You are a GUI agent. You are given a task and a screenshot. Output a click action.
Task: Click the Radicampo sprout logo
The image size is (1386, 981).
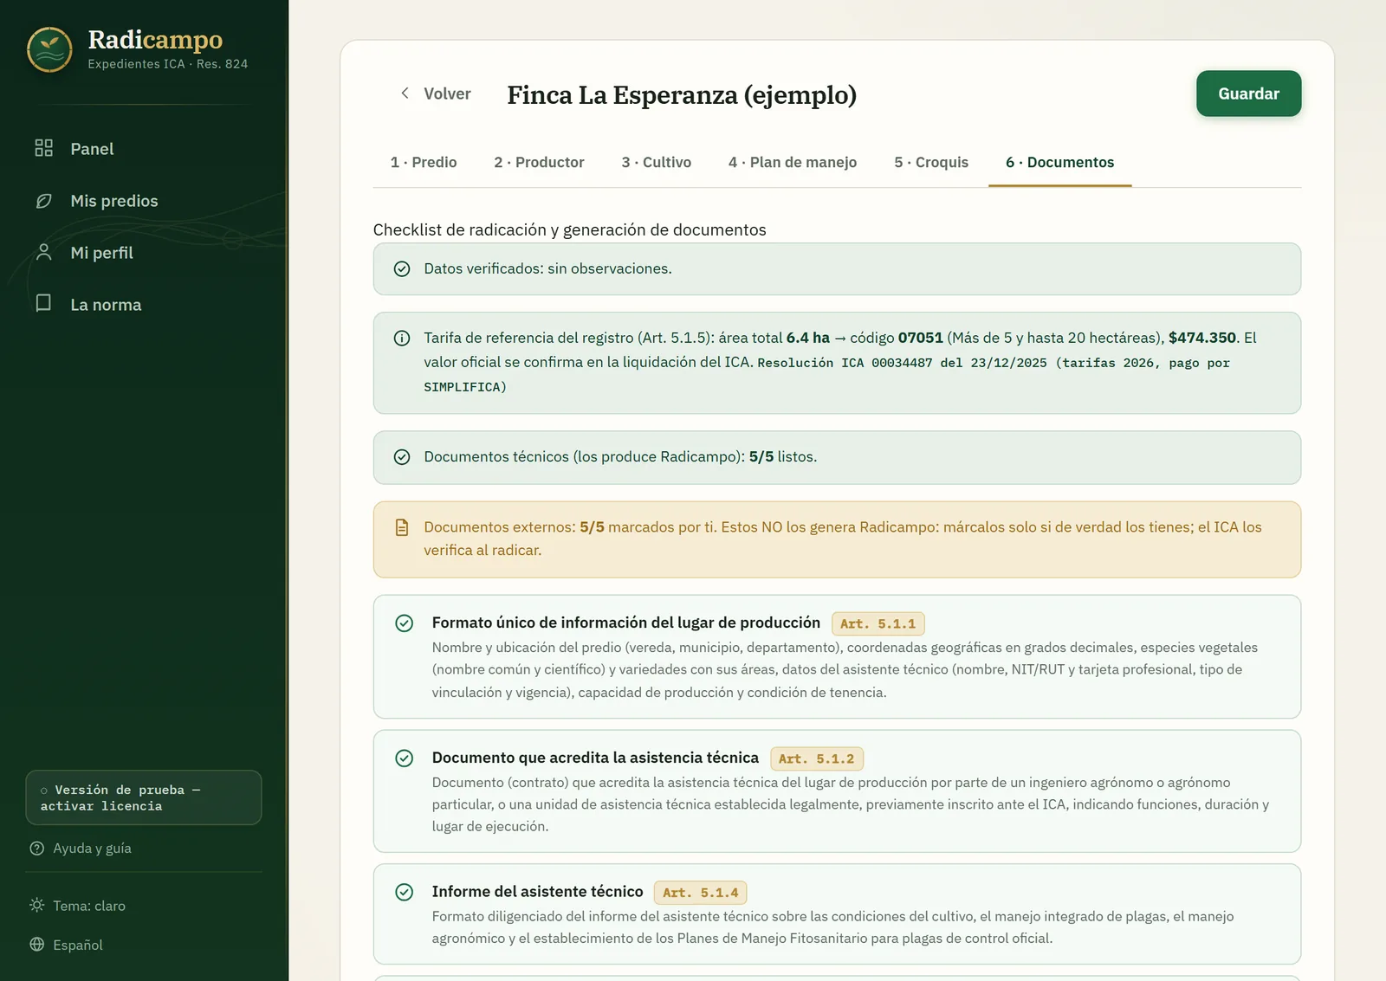click(x=49, y=49)
